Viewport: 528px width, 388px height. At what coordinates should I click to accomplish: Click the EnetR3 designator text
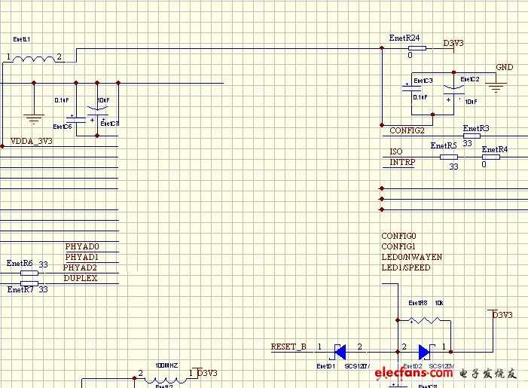pos(476,128)
